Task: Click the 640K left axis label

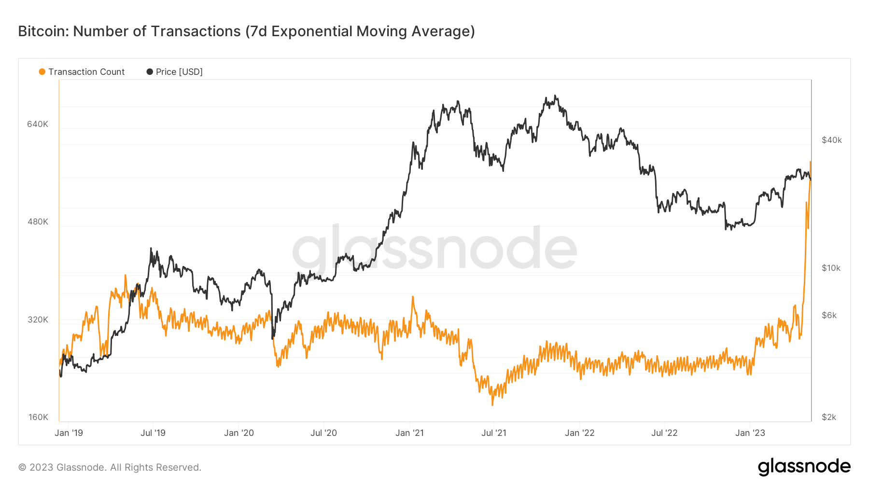Action: click(38, 124)
